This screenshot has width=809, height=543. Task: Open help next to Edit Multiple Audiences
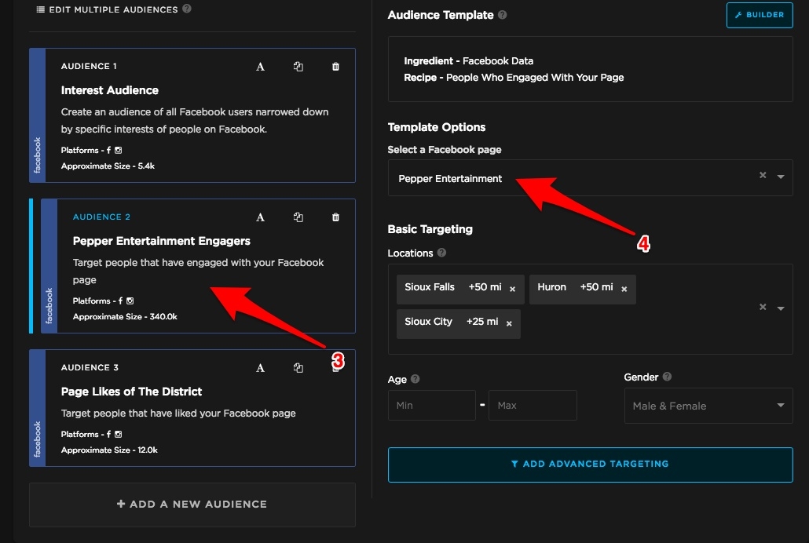187,9
